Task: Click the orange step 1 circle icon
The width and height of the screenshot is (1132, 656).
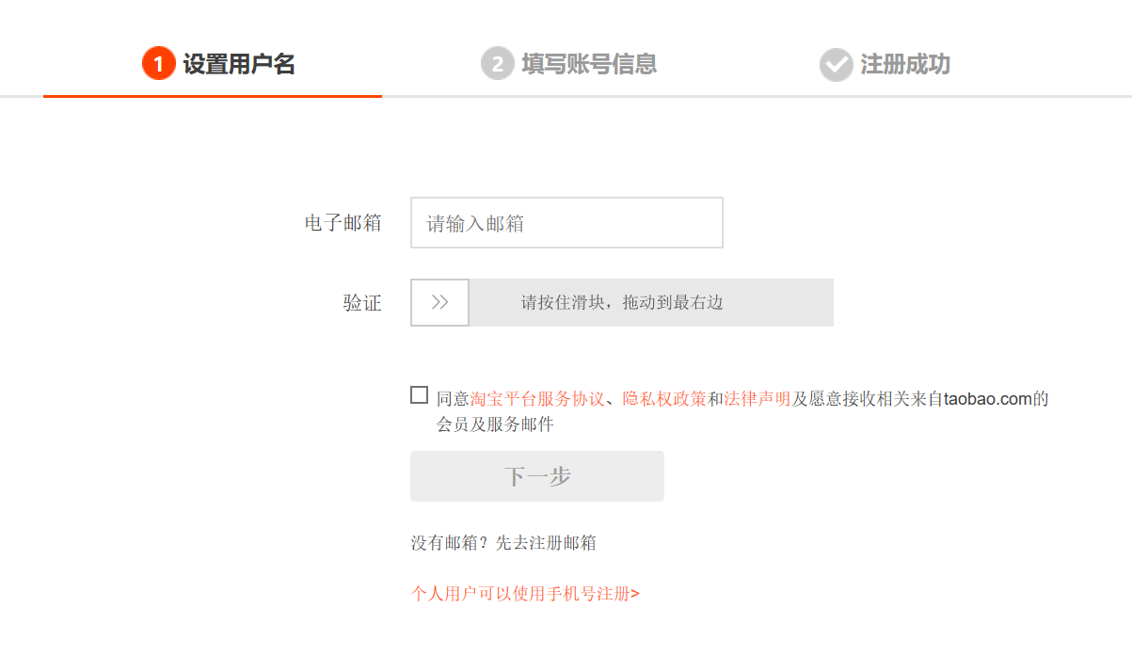Action: click(159, 64)
